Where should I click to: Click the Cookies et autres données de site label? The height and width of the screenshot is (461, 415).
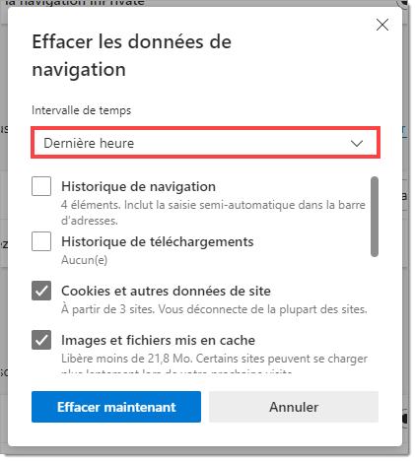166,291
